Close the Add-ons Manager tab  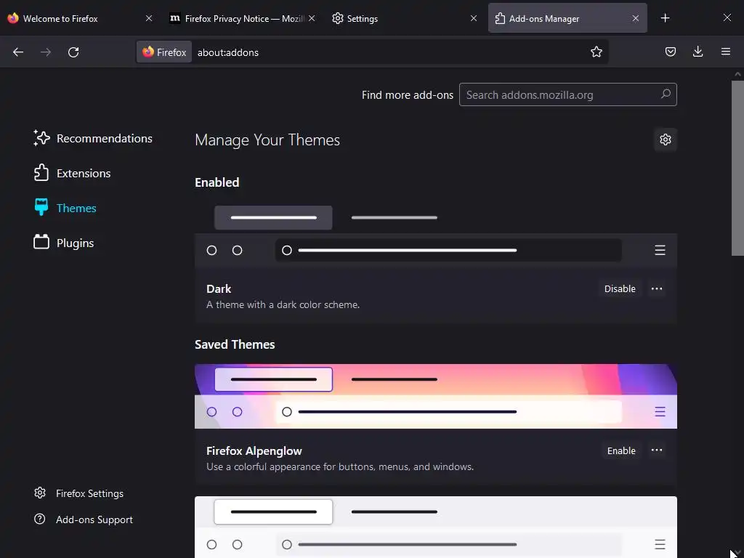pyautogui.click(x=635, y=18)
